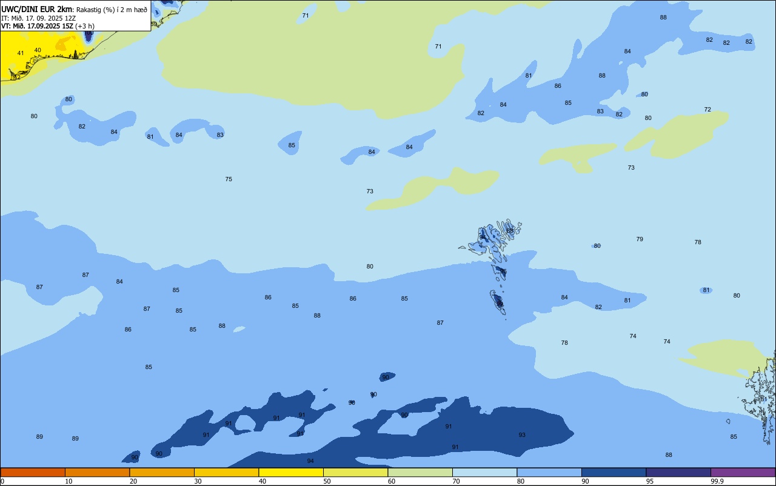
Task: Select the 30–40 golden legend swatch
Action: click(226, 472)
